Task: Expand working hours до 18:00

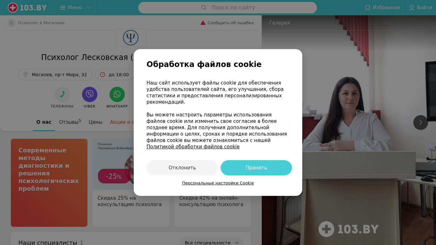Action: click(x=115, y=75)
